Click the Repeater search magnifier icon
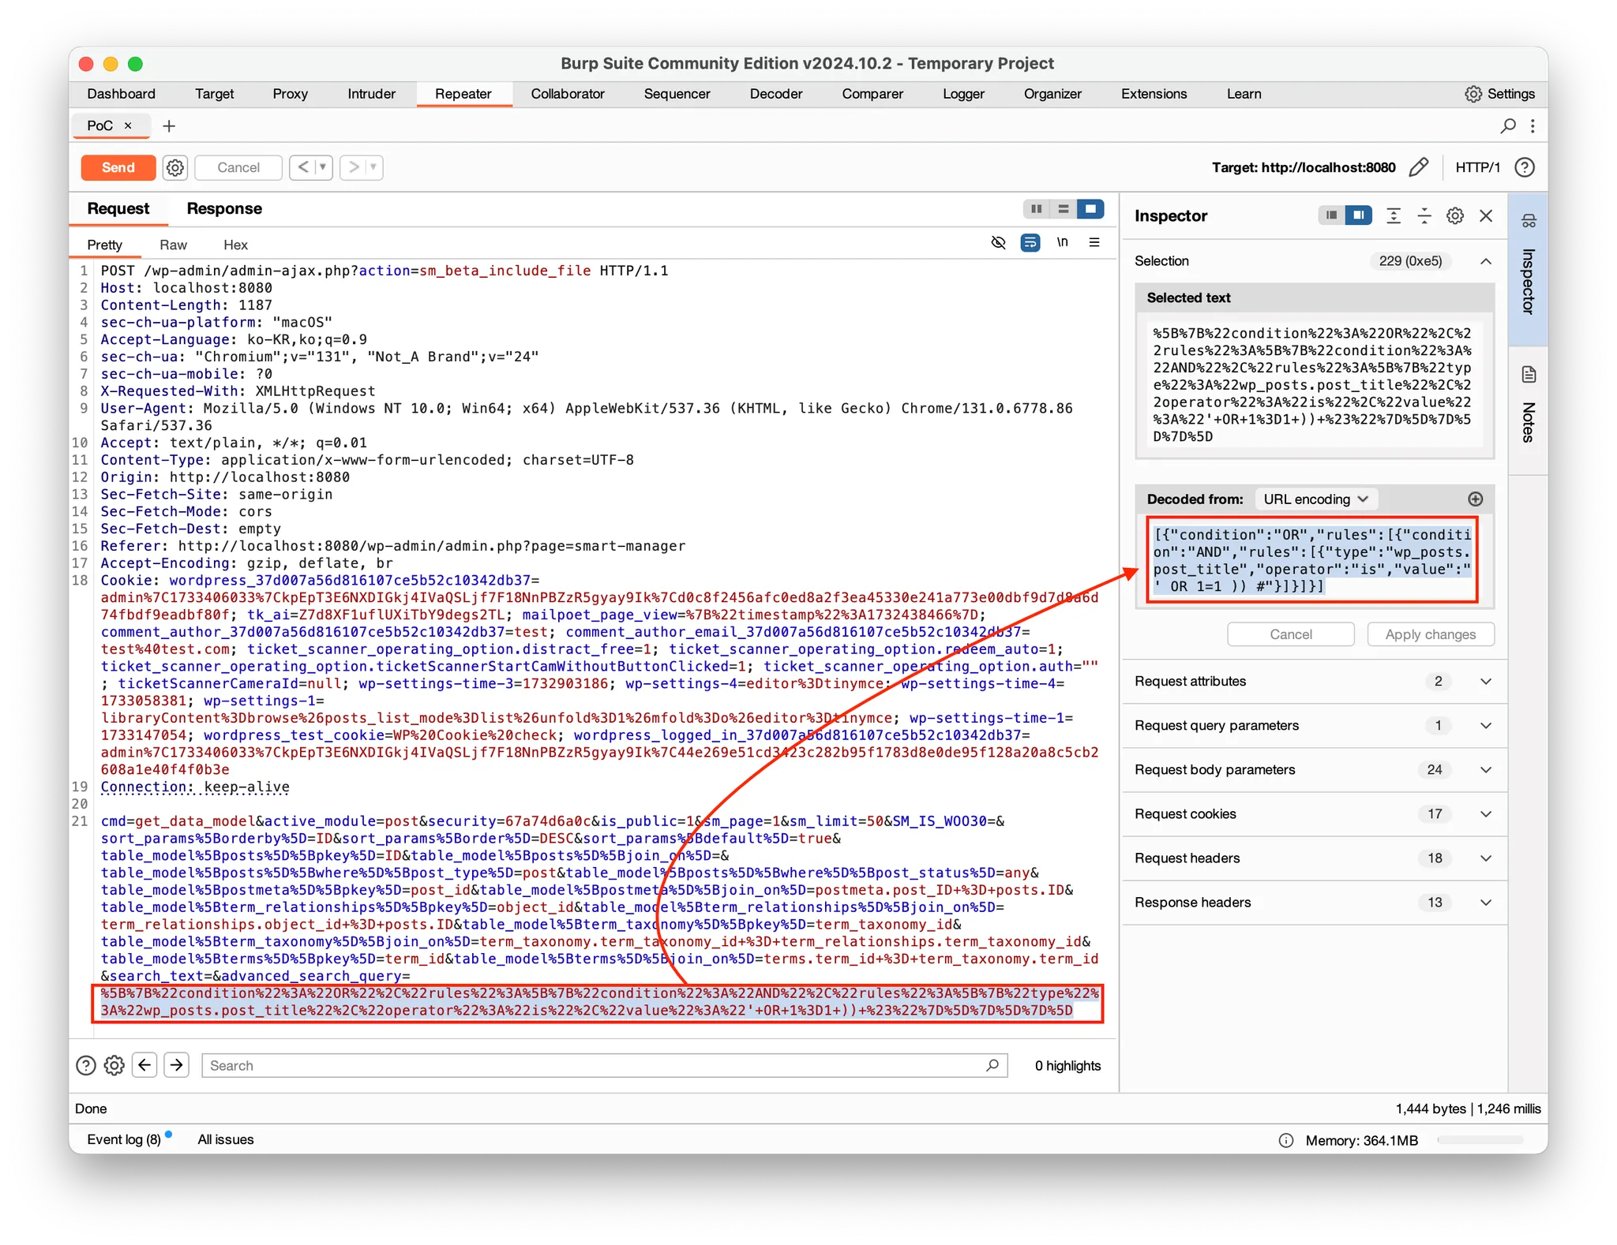Viewport: 1617px width, 1245px height. 1507,125
